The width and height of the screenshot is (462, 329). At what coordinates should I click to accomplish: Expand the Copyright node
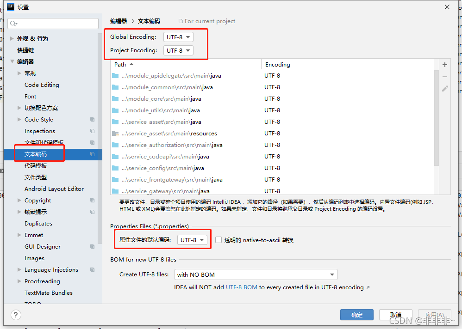pyautogui.click(x=19, y=201)
